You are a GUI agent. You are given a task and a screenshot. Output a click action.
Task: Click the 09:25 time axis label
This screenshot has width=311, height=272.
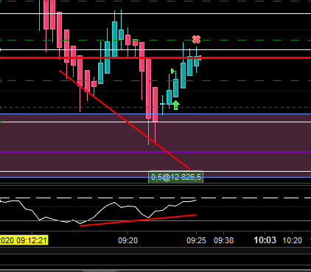point(196,240)
